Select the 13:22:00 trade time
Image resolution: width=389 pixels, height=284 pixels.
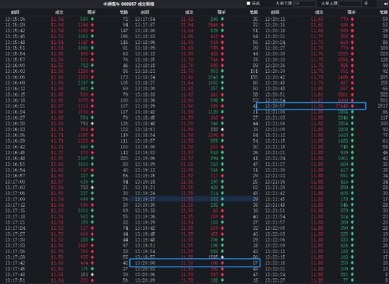click(275, 228)
